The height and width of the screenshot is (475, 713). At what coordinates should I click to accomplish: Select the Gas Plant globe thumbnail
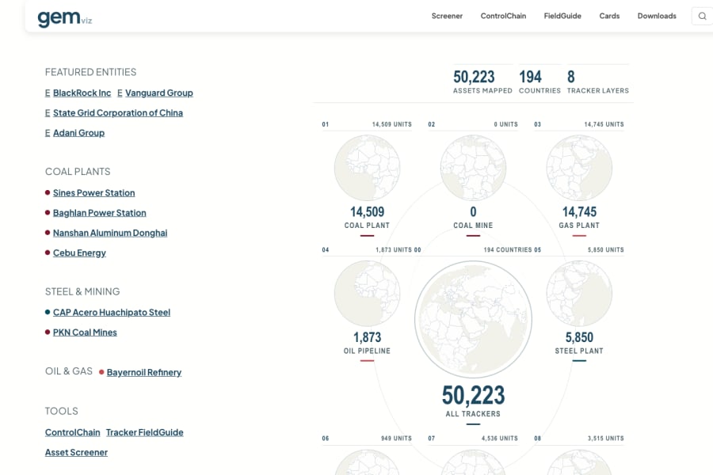coord(579,168)
